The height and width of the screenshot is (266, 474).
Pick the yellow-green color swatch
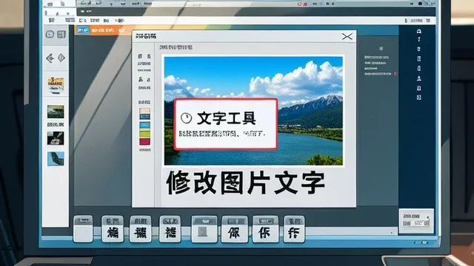point(145,133)
